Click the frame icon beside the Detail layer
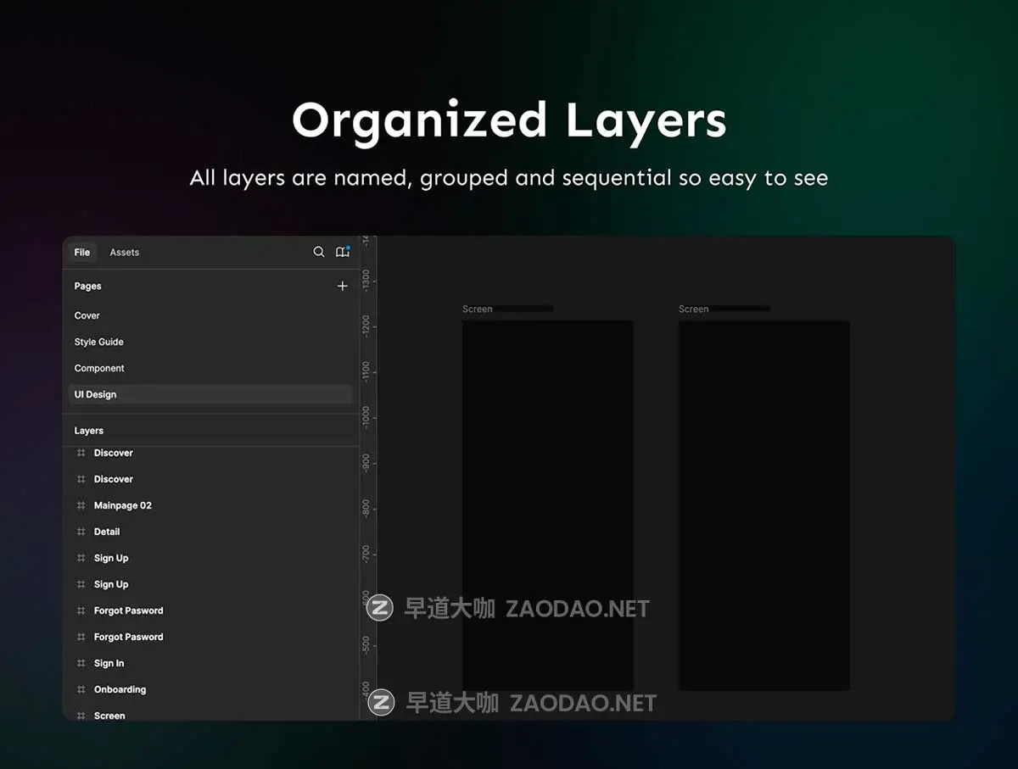This screenshot has height=769, width=1018. [81, 532]
